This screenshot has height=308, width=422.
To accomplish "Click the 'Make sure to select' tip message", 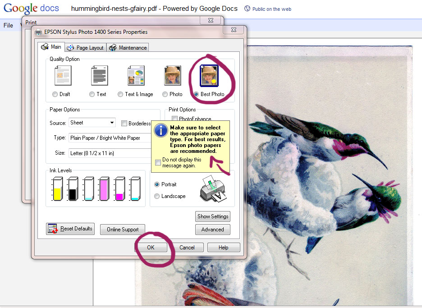I will coord(198,139).
